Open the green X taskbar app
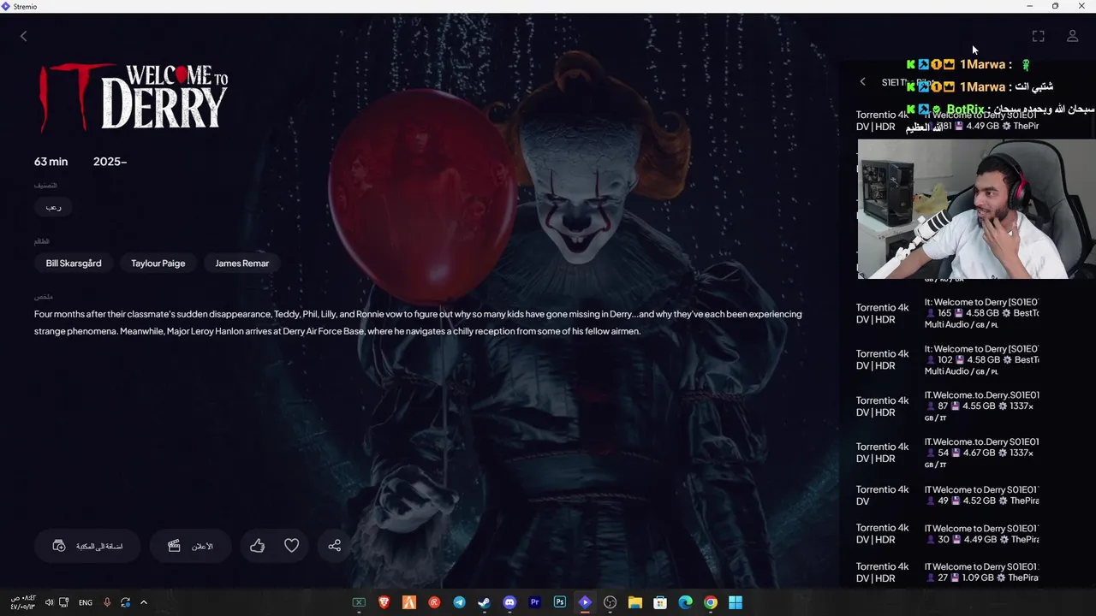Screen dimensions: 1096x616 point(359,602)
